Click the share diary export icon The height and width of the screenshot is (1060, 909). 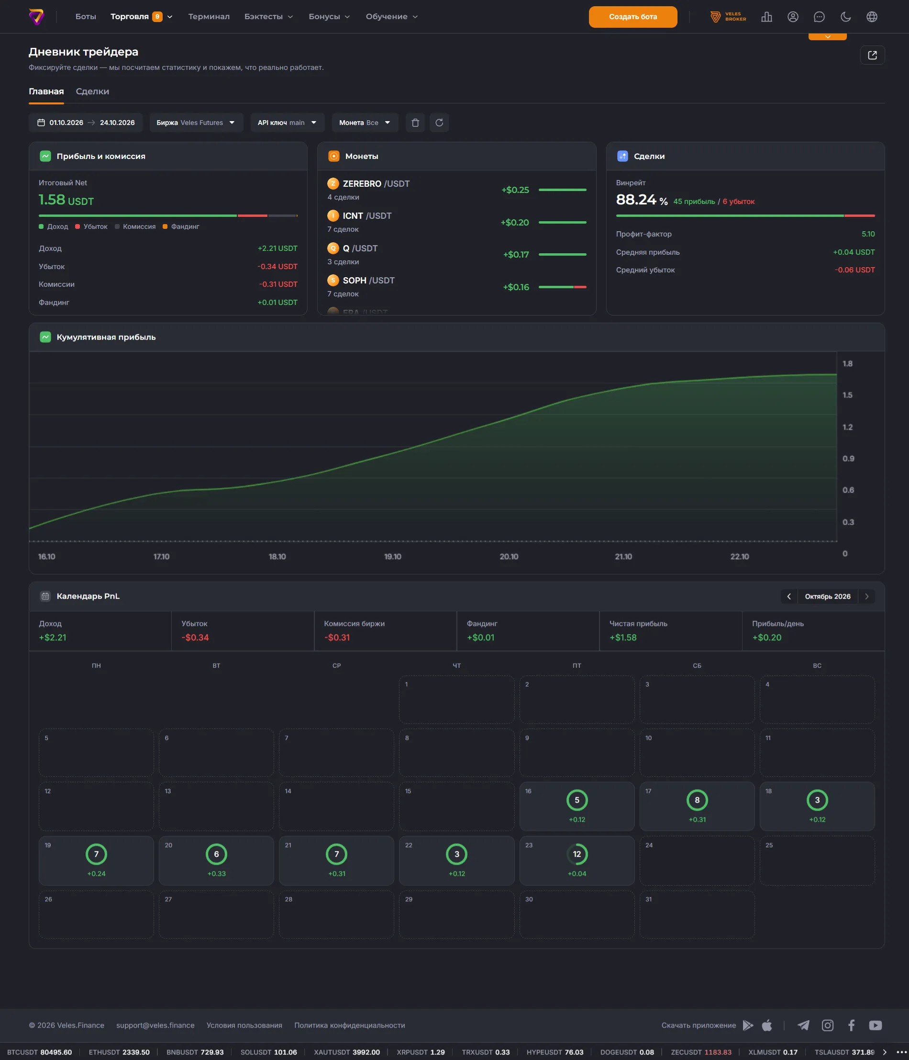pos(872,55)
